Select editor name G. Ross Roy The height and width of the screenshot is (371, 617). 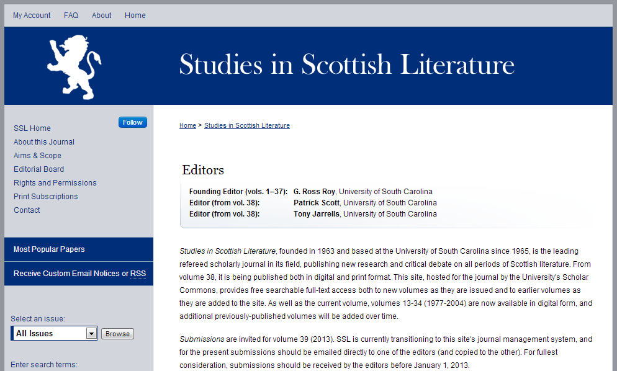[x=315, y=192]
